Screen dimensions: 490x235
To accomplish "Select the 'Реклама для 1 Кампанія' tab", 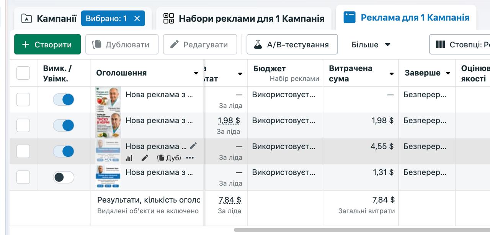I will click(406, 18).
